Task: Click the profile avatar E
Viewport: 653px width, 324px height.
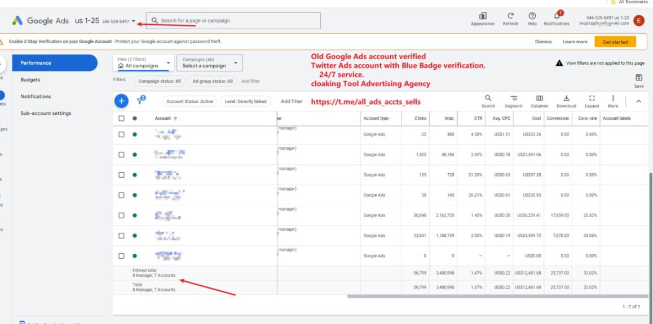Action: (638, 20)
